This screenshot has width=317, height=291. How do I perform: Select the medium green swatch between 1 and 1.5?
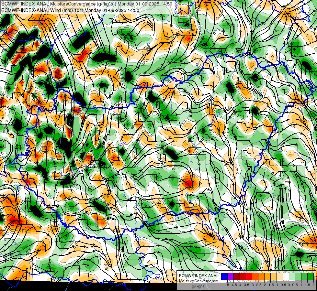pyautogui.click(x=304, y=277)
